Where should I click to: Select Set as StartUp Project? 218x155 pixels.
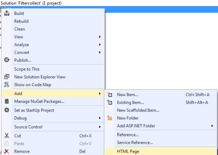tap(53, 110)
